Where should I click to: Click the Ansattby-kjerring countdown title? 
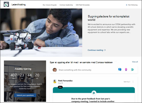pos(23,69)
